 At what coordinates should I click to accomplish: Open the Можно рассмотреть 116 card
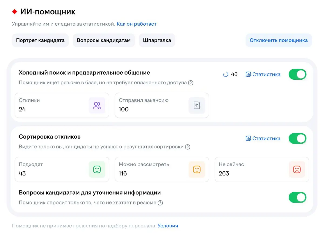pos(162,170)
